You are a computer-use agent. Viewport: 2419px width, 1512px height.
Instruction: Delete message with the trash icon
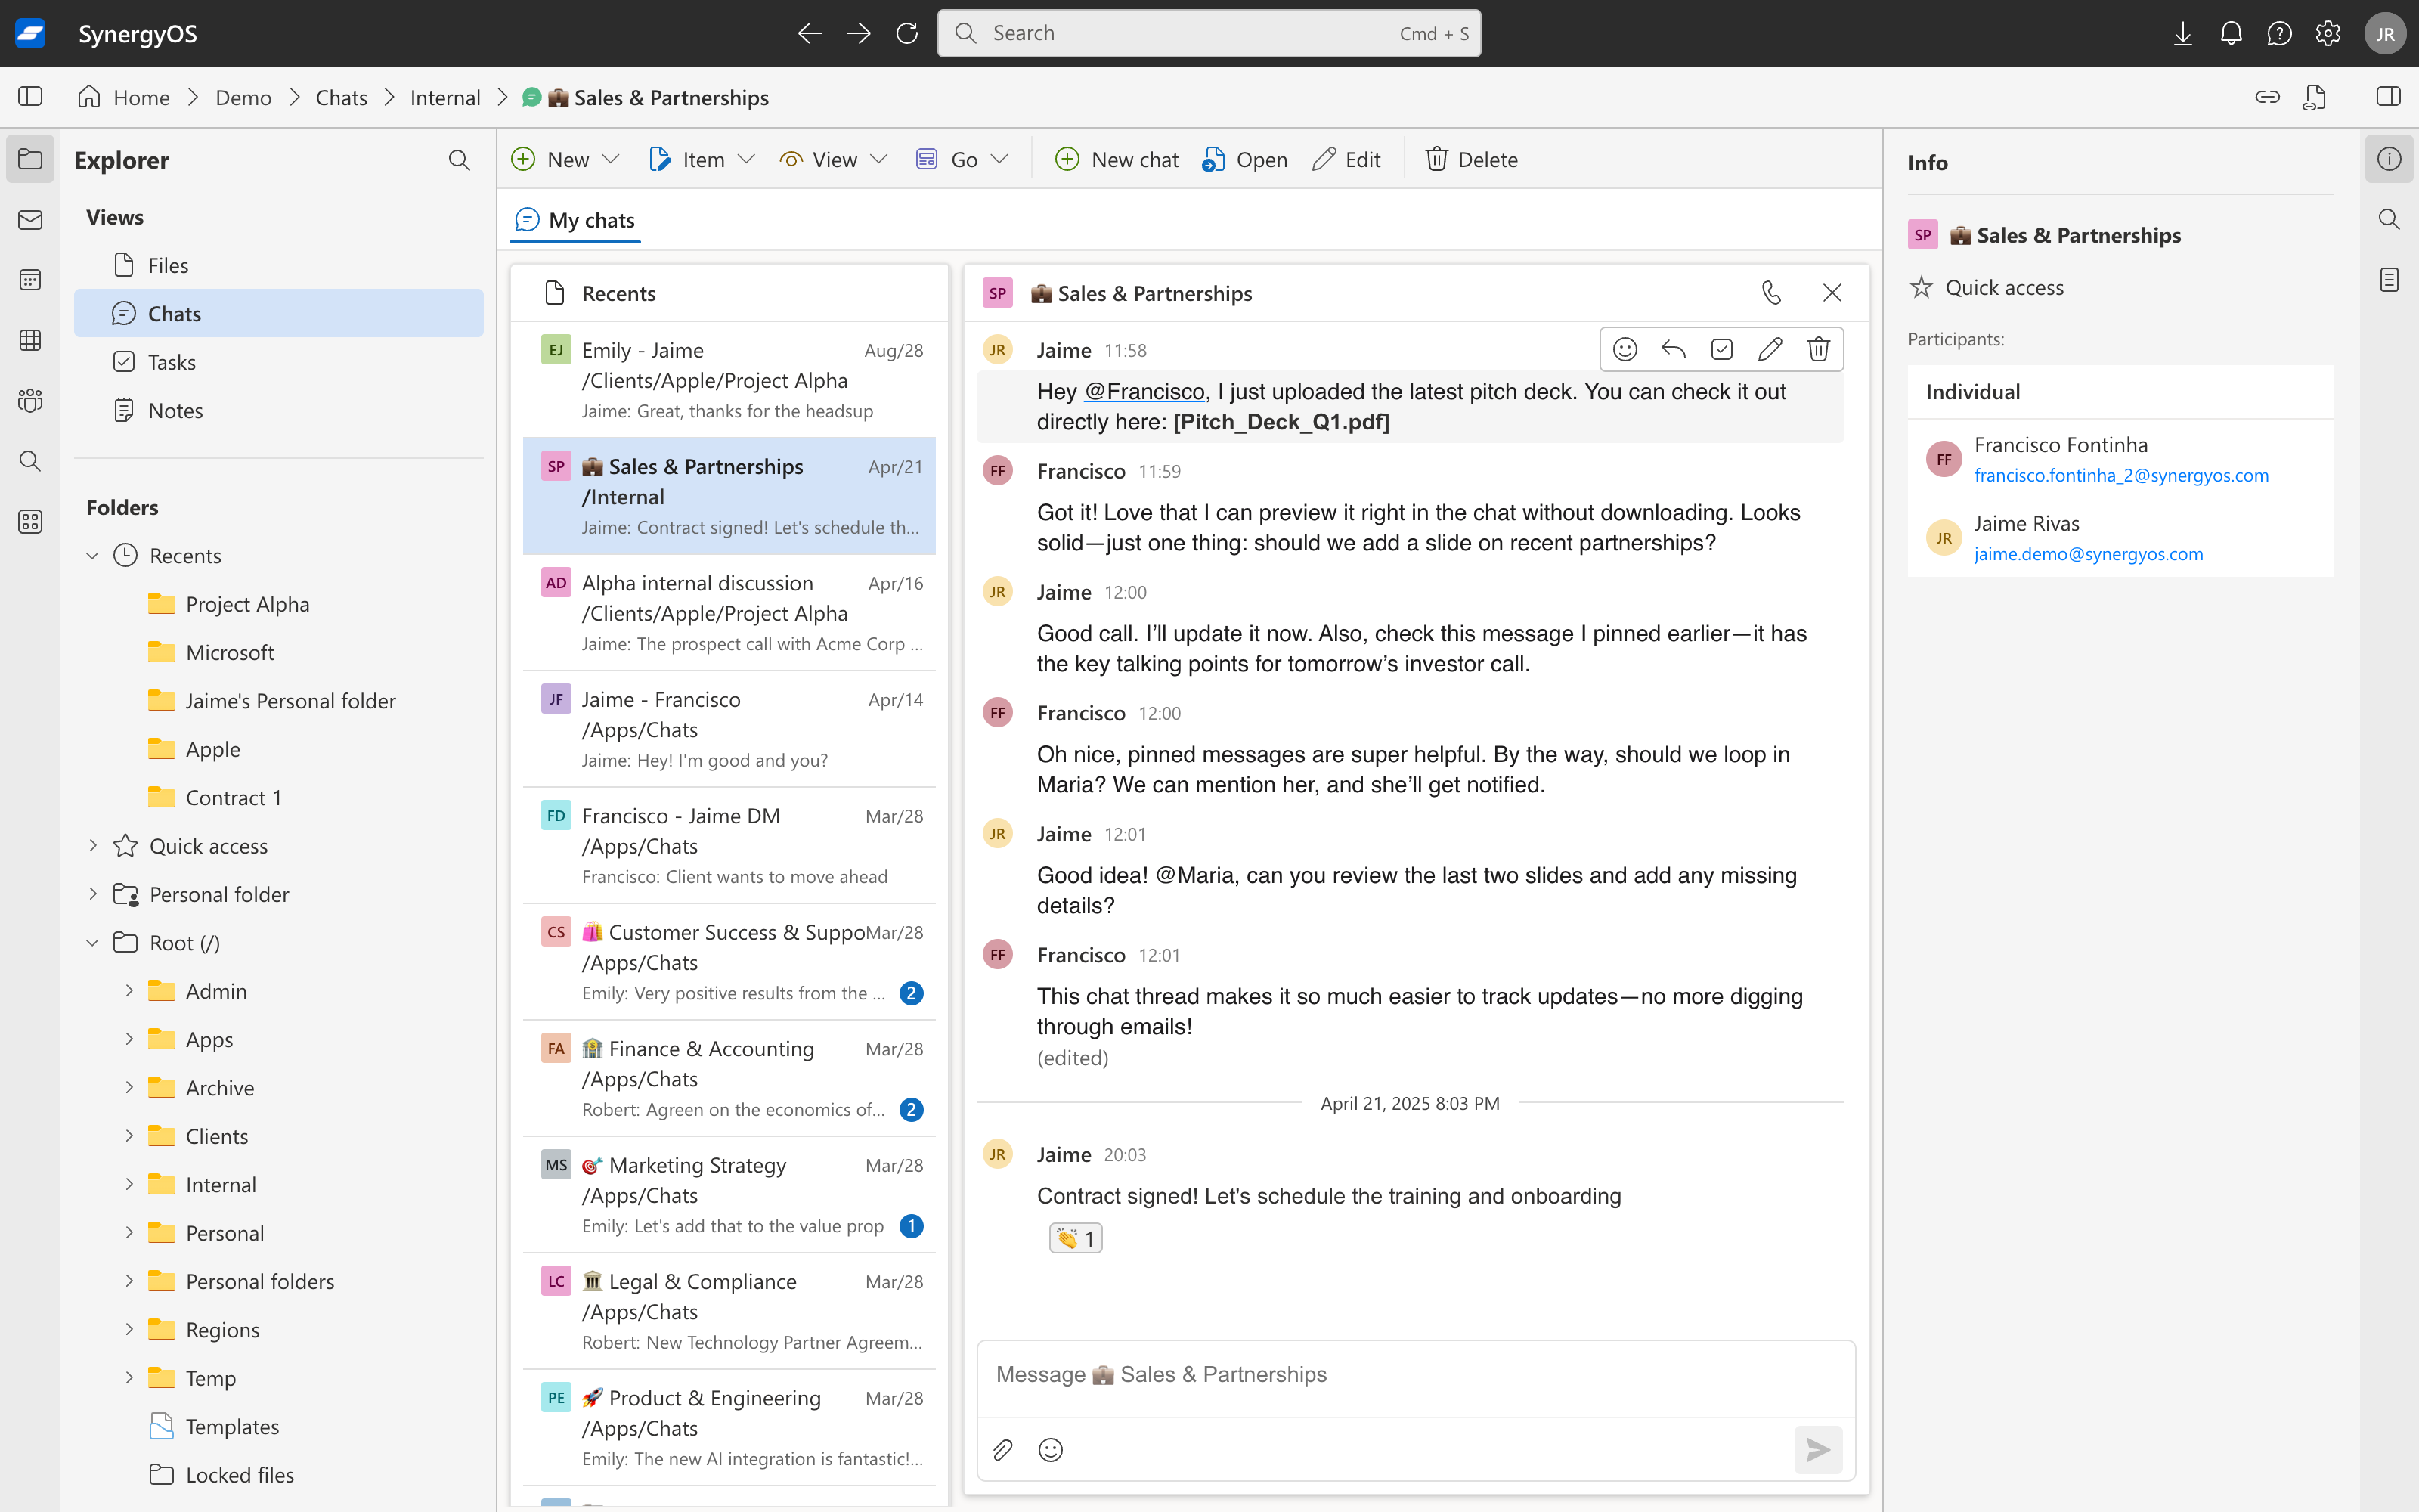click(x=1818, y=349)
